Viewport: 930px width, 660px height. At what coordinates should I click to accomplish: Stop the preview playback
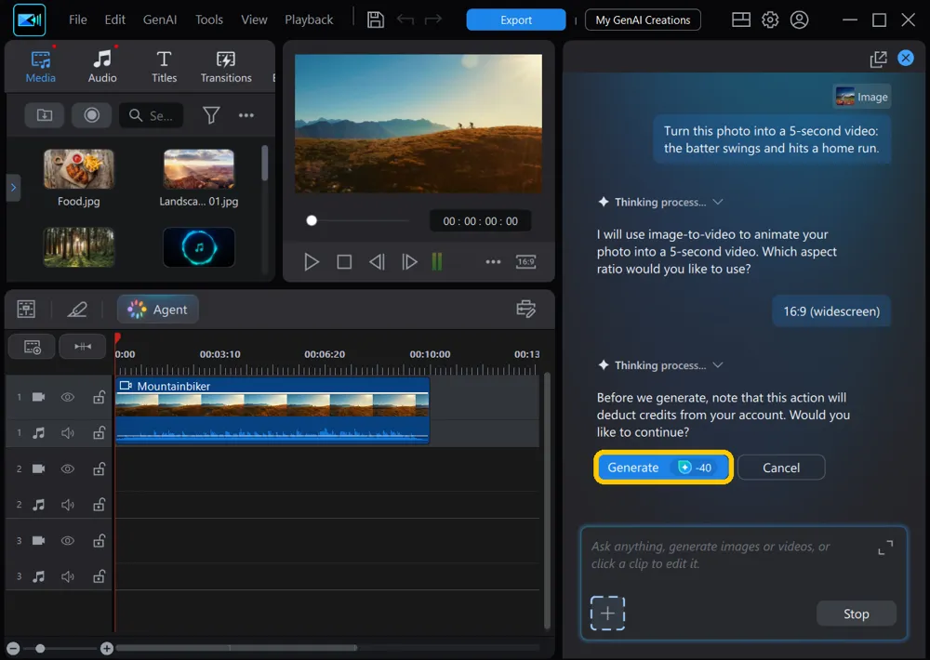click(x=344, y=261)
